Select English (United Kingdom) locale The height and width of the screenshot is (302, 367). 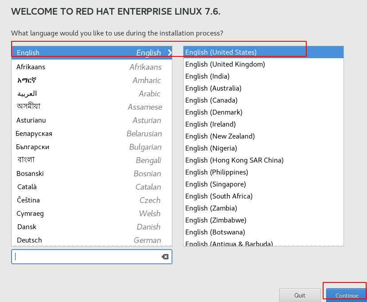click(x=264, y=64)
